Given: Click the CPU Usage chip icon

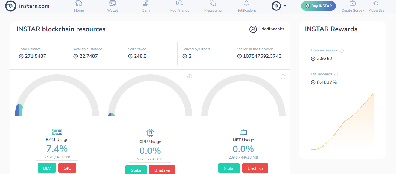Looking at the screenshot, I should click(x=150, y=133).
